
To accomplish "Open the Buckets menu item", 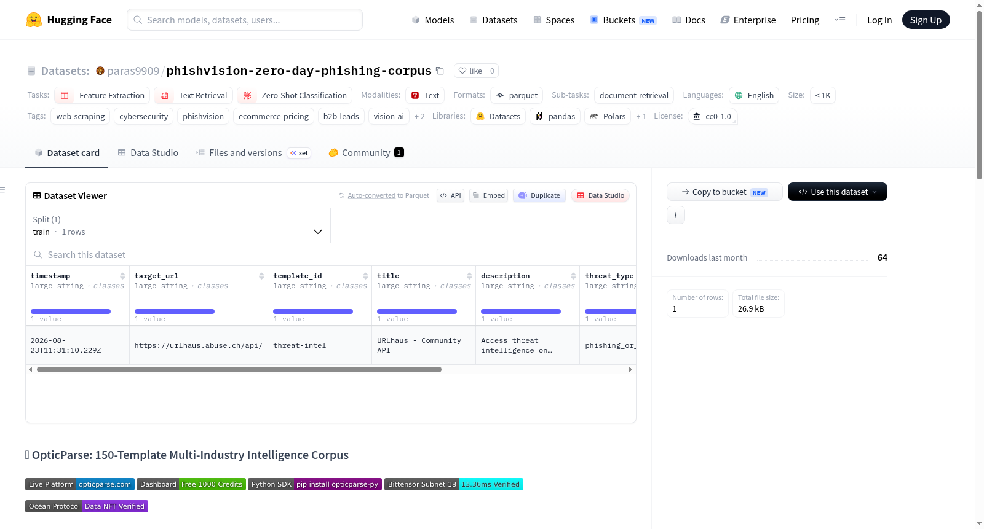I will pyautogui.click(x=623, y=20).
